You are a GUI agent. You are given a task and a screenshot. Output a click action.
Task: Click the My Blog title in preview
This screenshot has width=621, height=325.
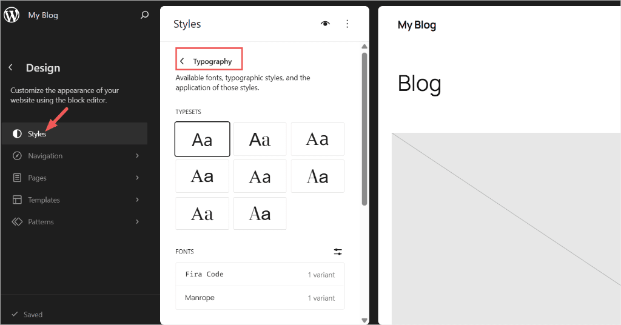point(417,25)
